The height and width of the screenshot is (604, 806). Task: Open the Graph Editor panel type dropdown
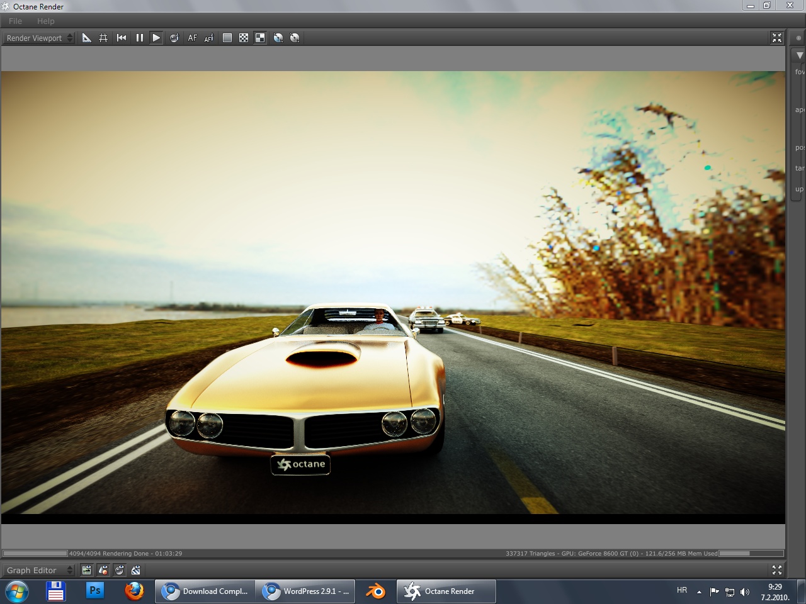tap(40, 570)
